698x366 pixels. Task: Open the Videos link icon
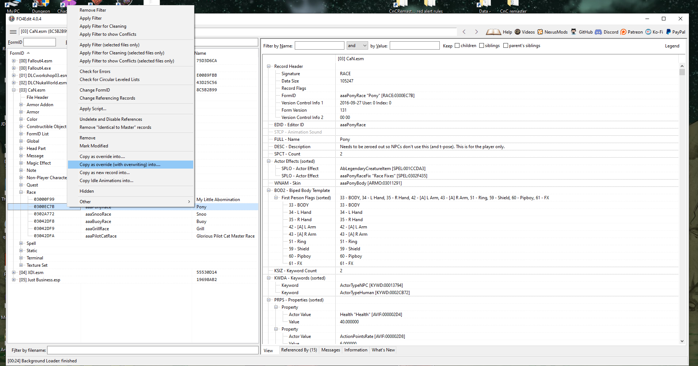518,32
